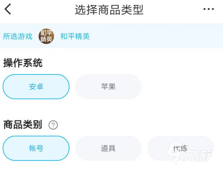Click the 商品类别 section heading
The width and height of the screenshot is (223, 173).
[23, 125]
